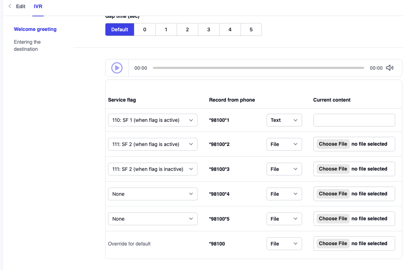Viewport: 403px width, 270px height.
Task: Open the IVR tab
Action: tap(38, 6)
